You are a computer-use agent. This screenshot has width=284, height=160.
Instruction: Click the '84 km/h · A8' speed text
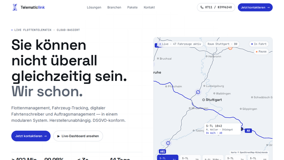pyautogui.click(x=214, y=133)
